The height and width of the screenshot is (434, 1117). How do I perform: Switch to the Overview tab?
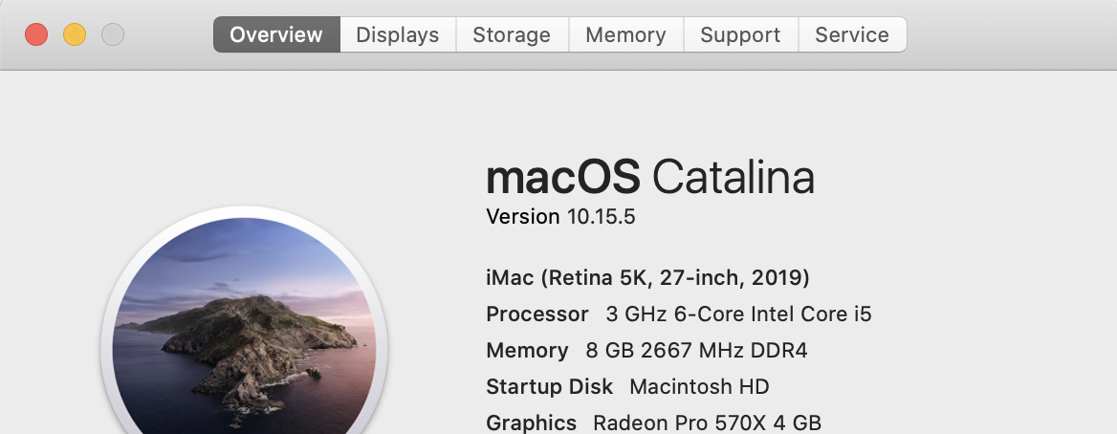(x=276, y=35)
